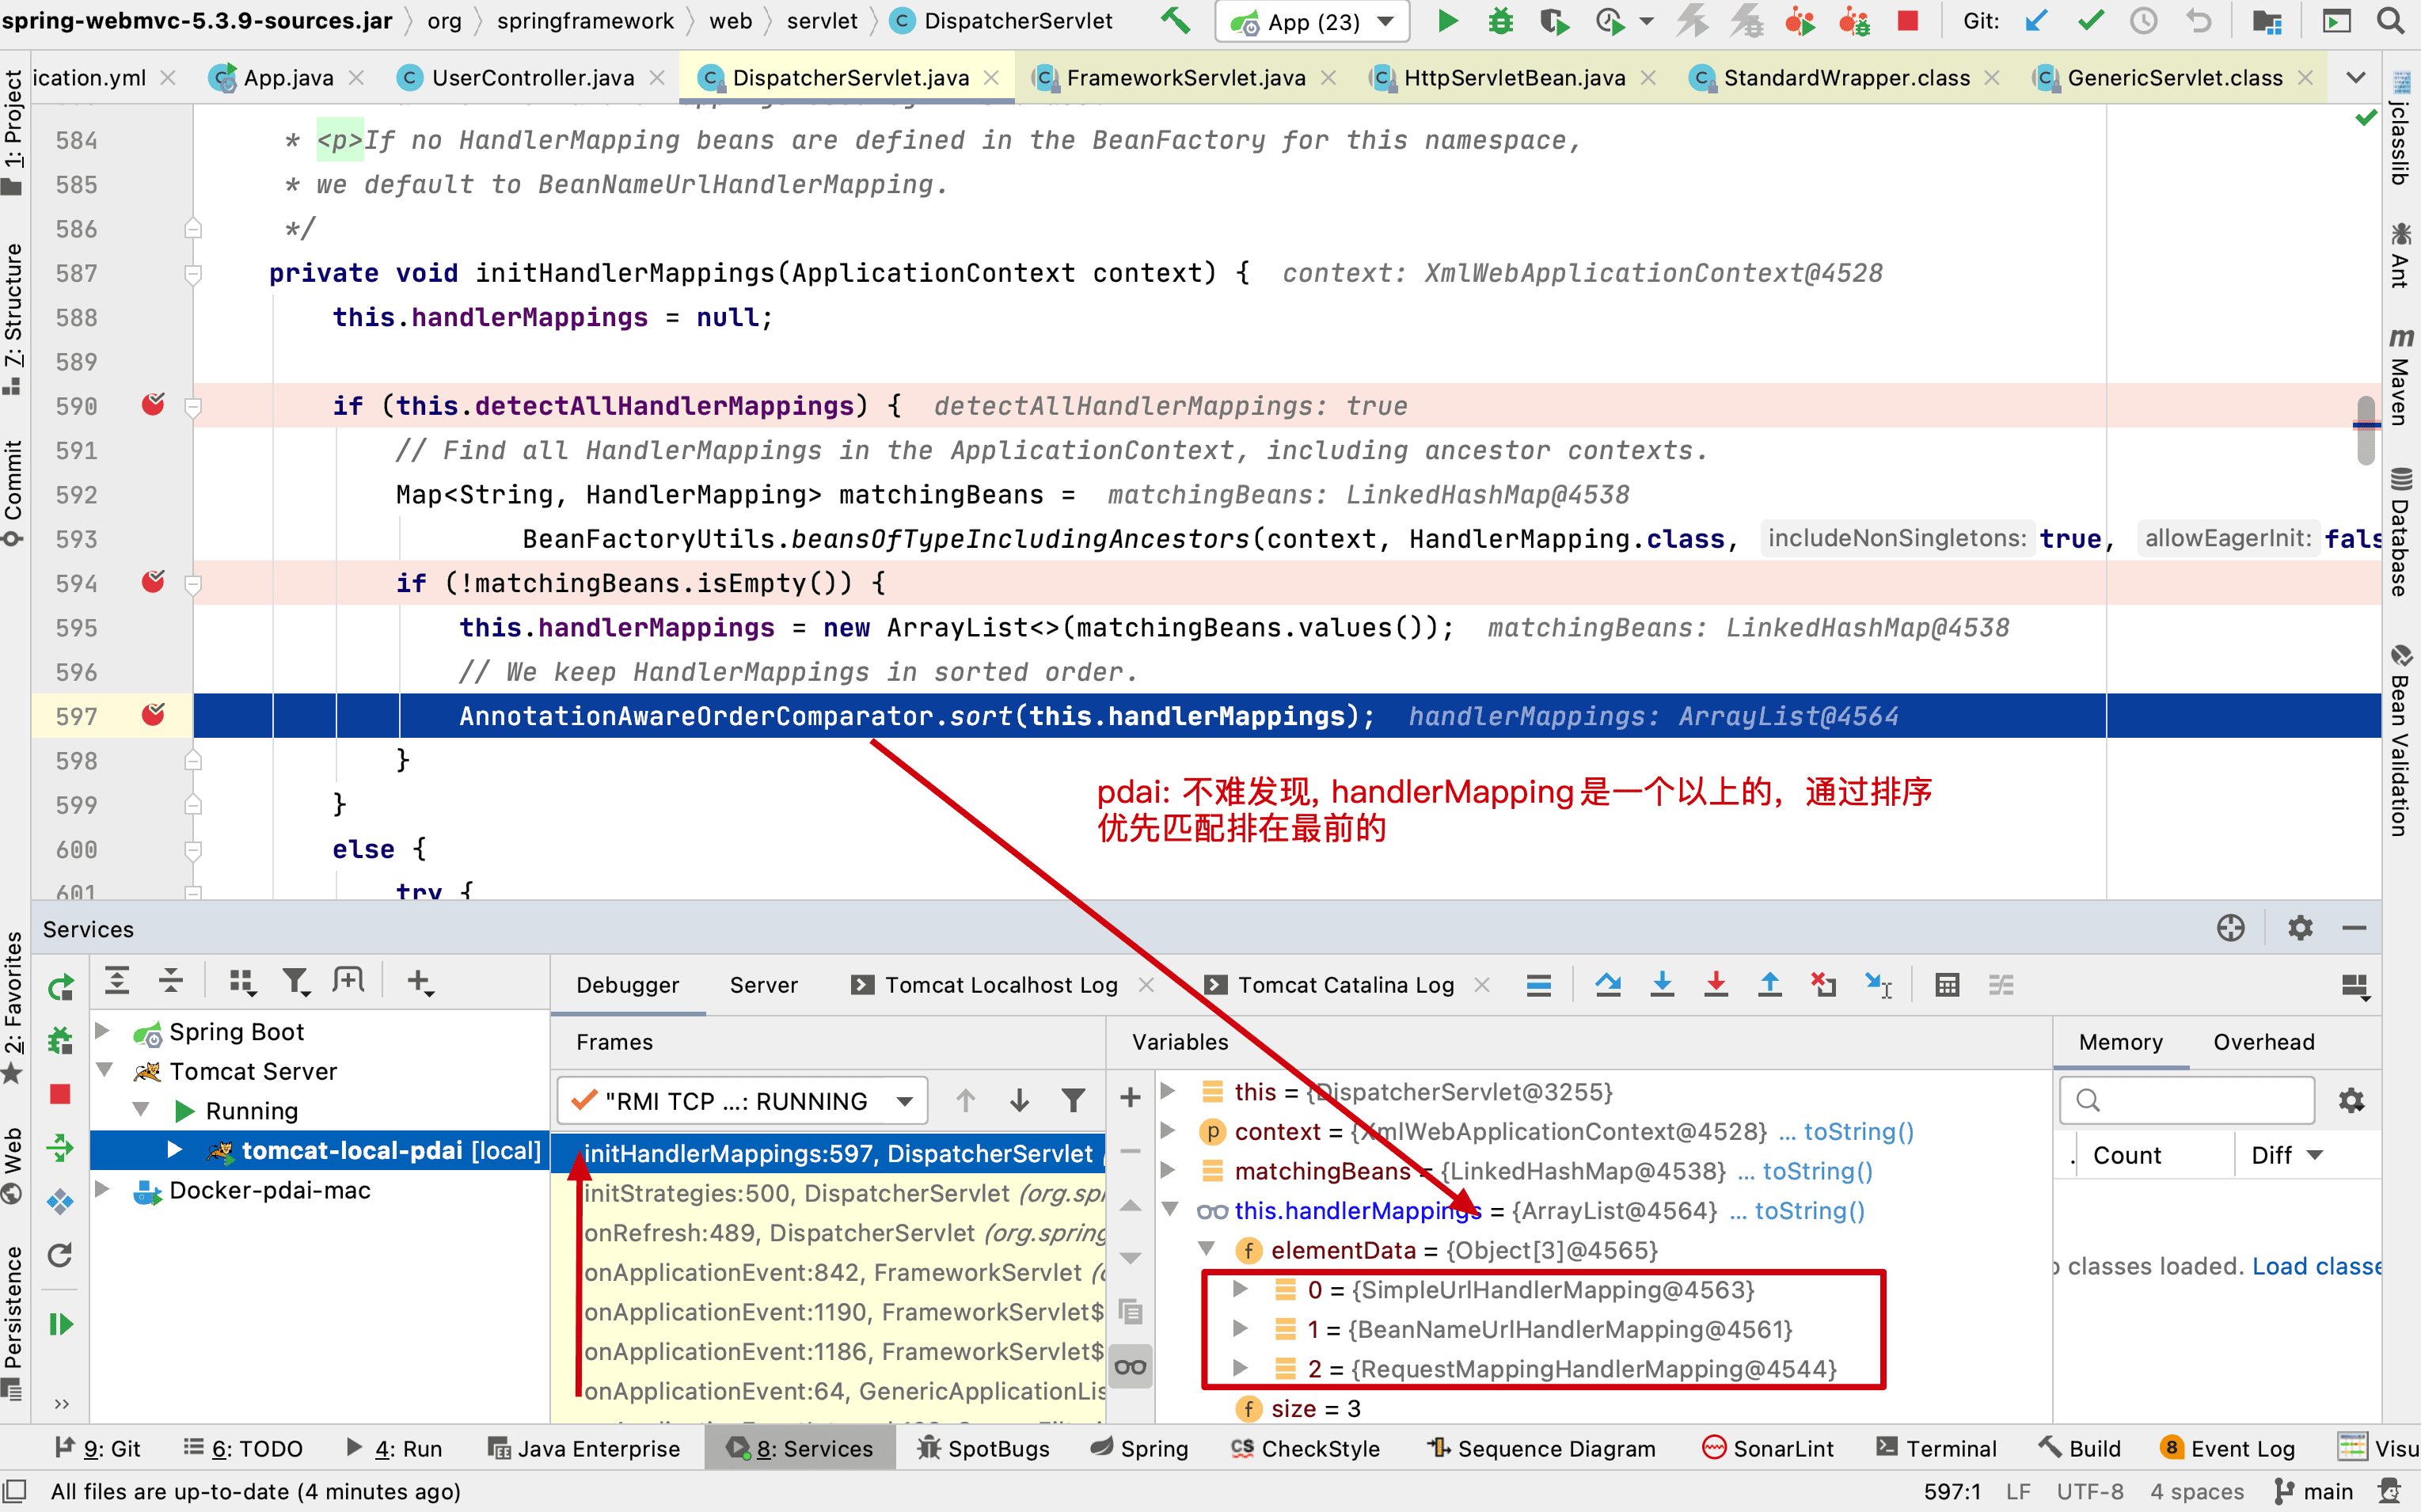Open the App (23) run configuration dropdown

pyautogui.click(x=1313, y=22)
